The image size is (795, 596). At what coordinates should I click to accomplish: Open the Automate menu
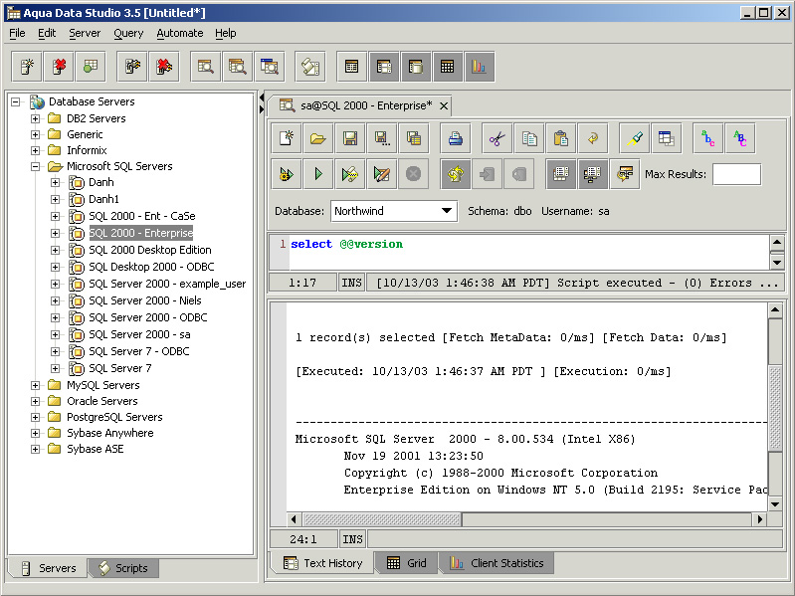[179, 34]
